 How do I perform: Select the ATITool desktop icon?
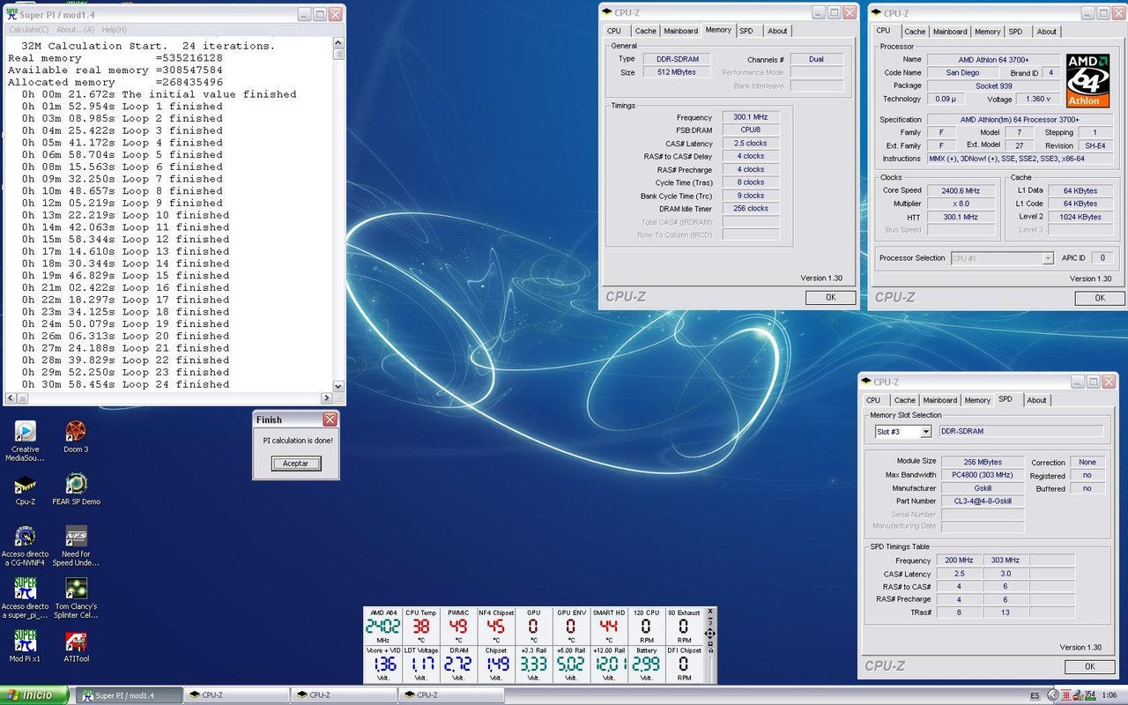coord(76,642)
